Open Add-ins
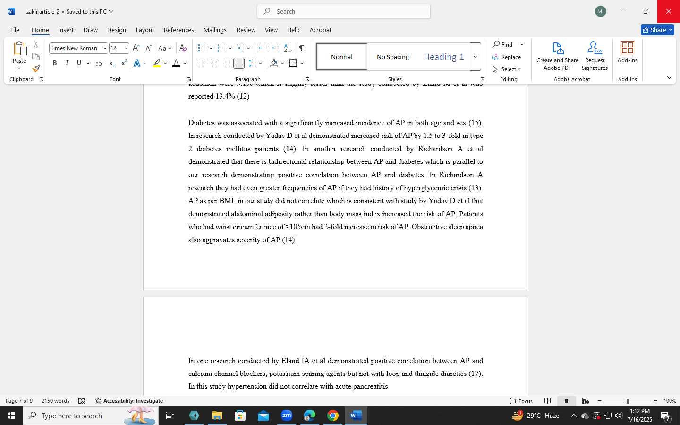Image resolution: width=680 pixels, height=425 pixels. (x=628, y=52)
